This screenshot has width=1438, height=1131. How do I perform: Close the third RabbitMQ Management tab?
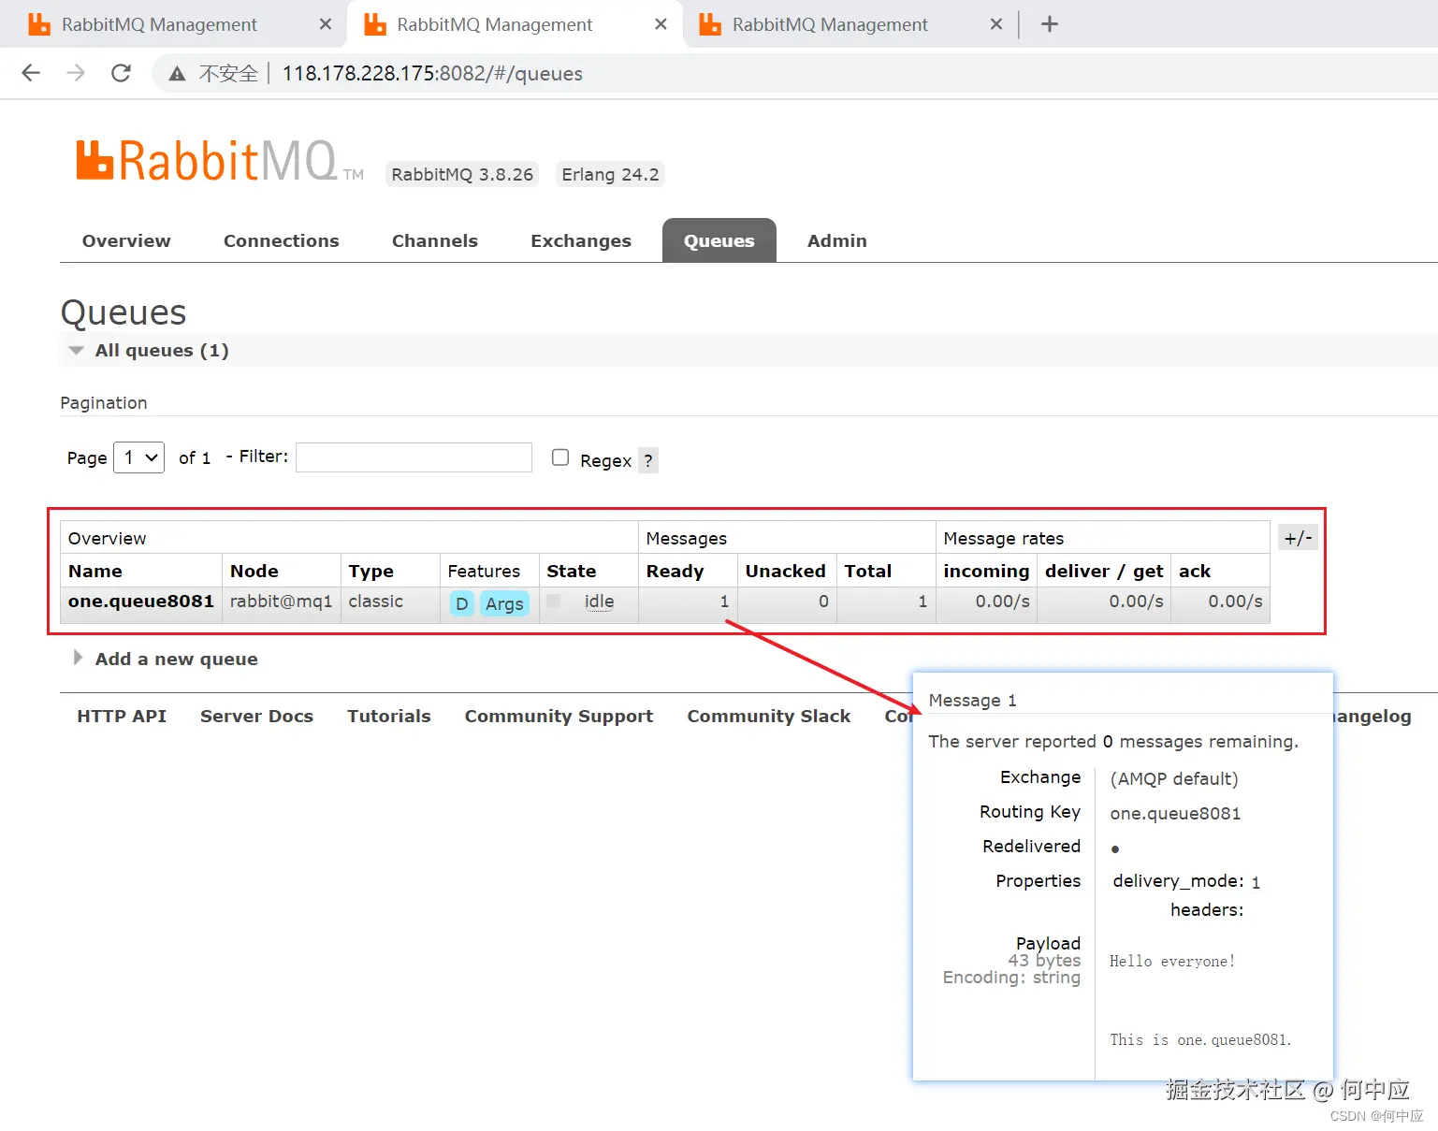[x=996, y=24]
